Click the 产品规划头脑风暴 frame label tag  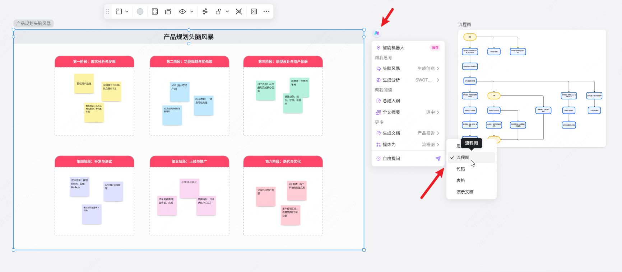pos(33,23)
